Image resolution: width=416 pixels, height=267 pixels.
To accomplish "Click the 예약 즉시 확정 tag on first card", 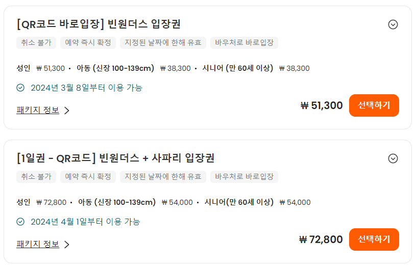I will (x=88, y=43).
